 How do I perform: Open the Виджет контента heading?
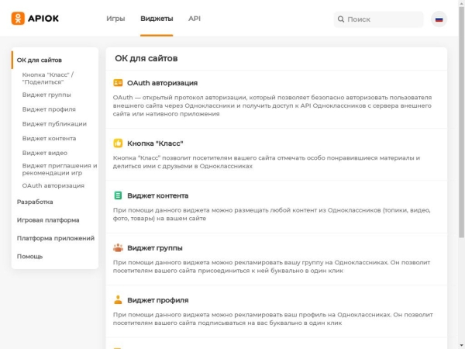click(158, 196)
